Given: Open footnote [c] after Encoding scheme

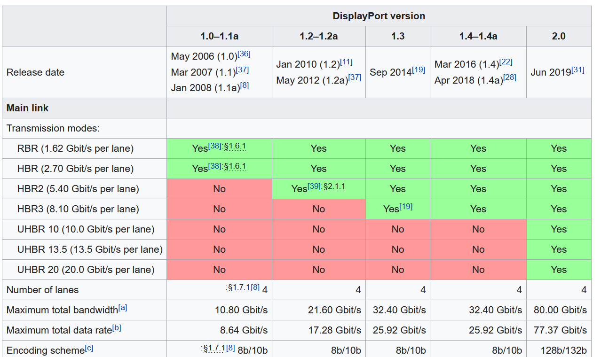Looking at the screenshot, I should click(89, 348).
